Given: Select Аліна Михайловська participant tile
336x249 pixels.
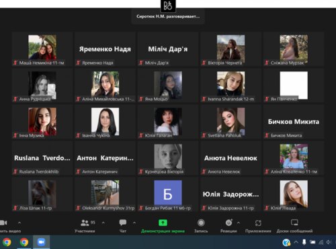Looking at the screenshot, I should (105, 85).
